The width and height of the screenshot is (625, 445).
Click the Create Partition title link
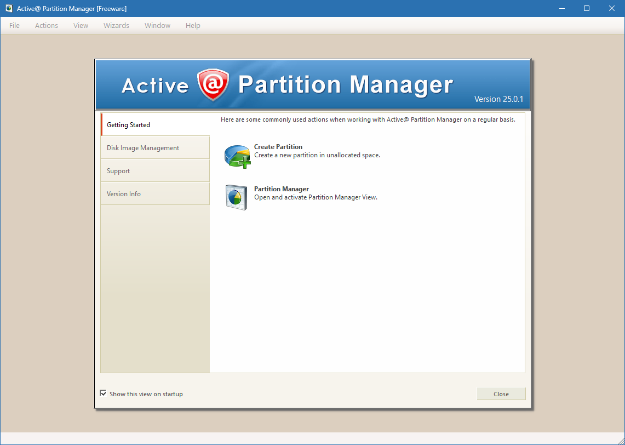(x=278, y=147)
